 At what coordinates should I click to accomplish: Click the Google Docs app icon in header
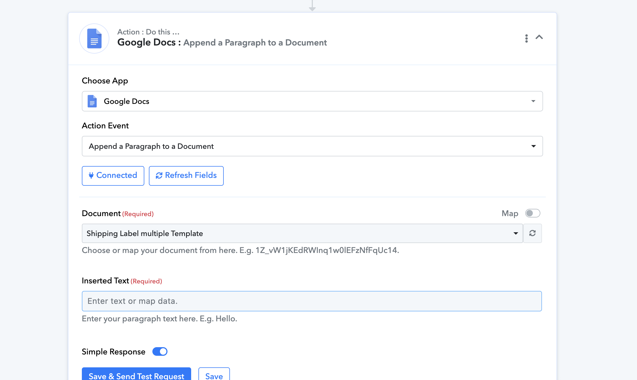point(94,38)
